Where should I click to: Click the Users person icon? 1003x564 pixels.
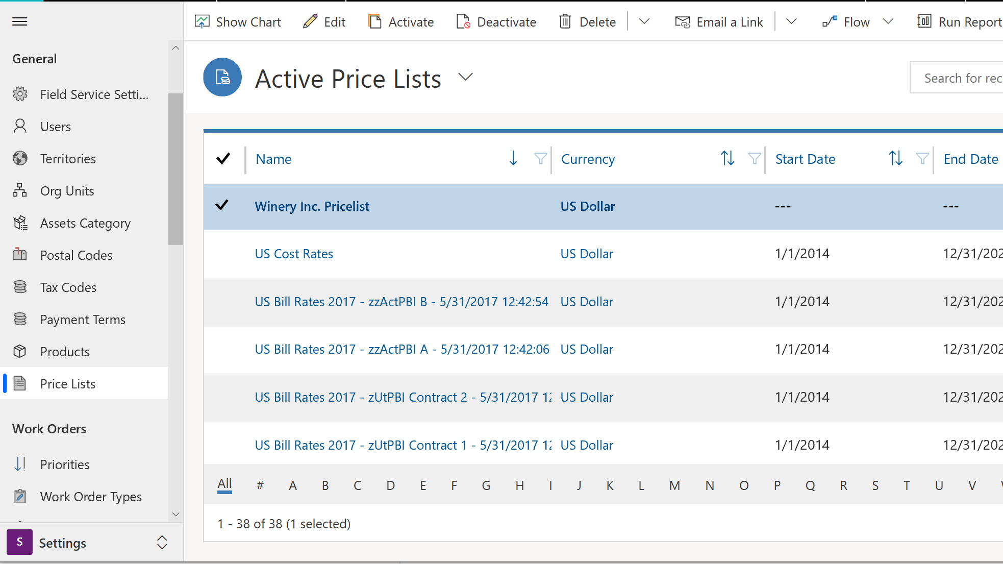[x=20, y=126]
